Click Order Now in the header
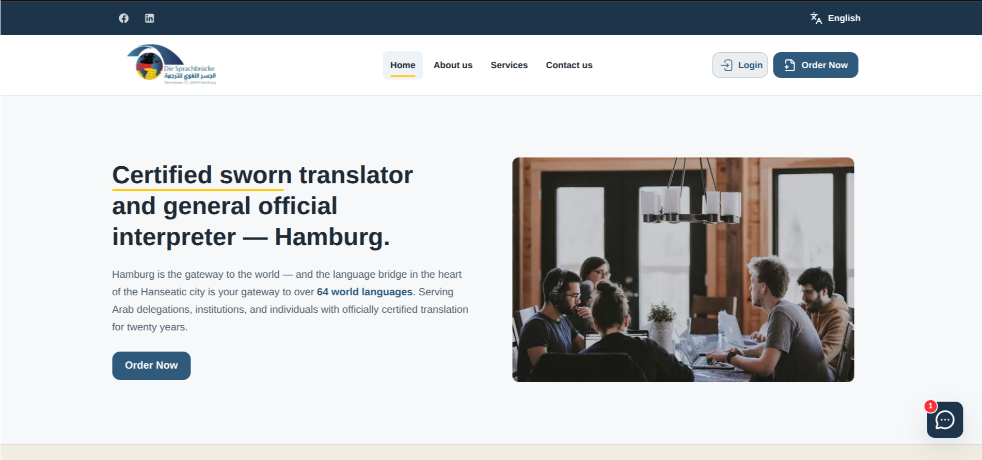This screenshot has height=460, width=982. pos(815,65)
